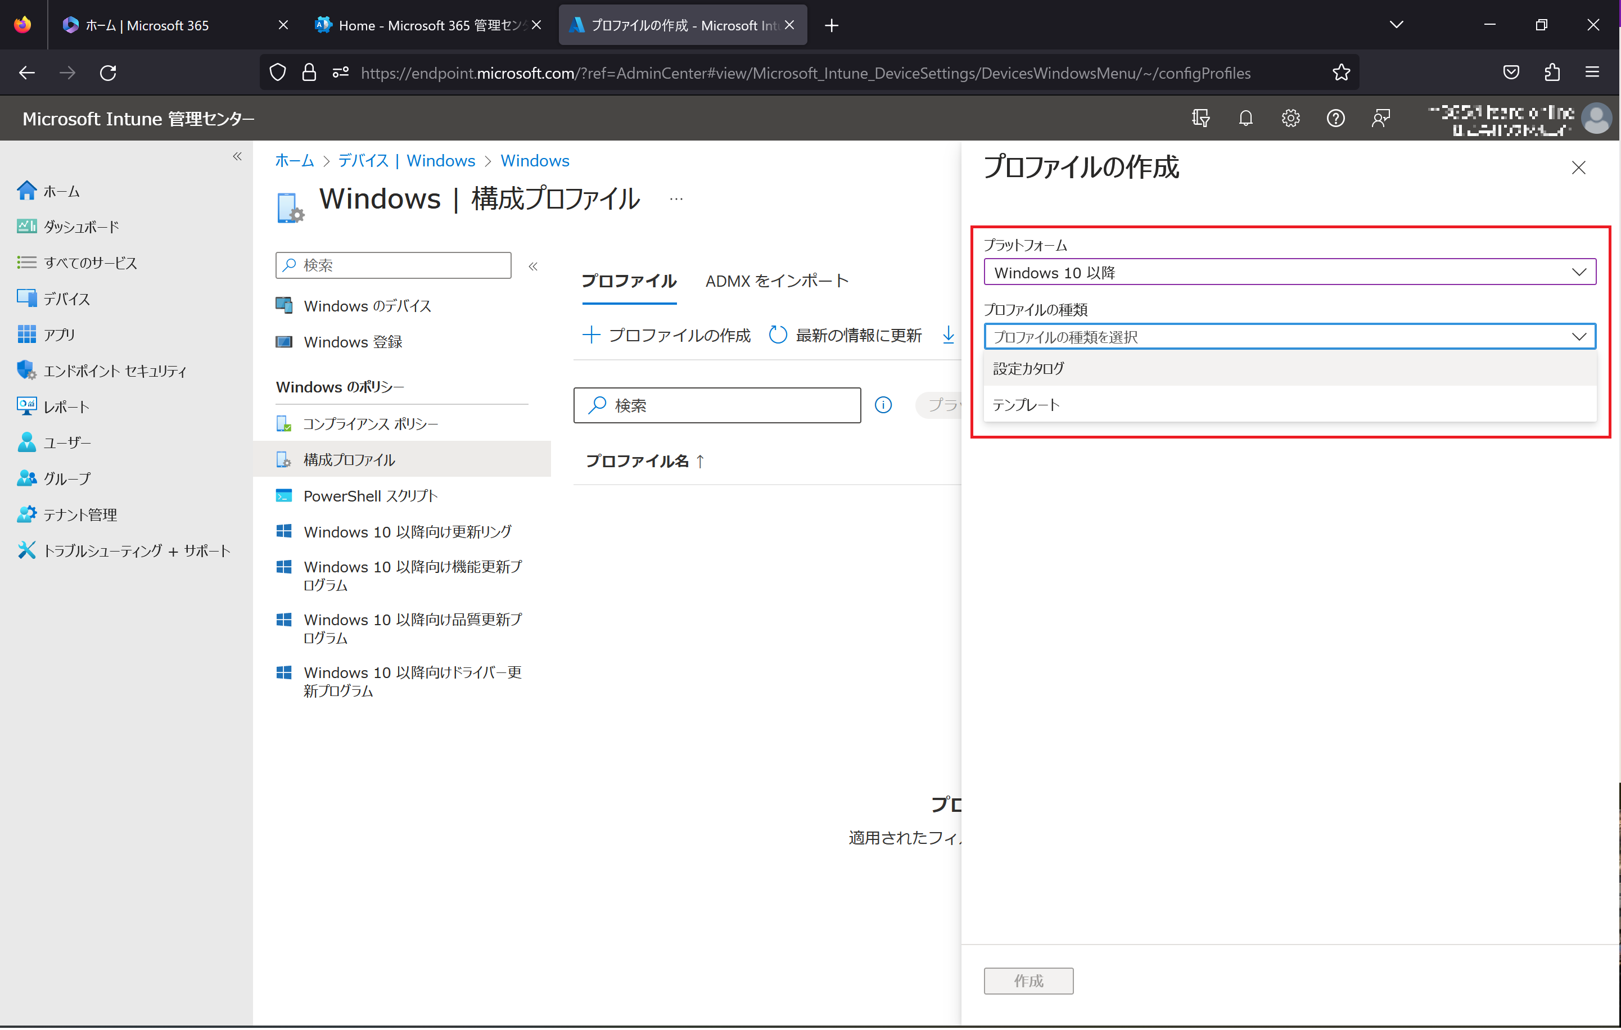
Task: Select the 設定カタログ option in the dropdown
Action: [1289, 368]
